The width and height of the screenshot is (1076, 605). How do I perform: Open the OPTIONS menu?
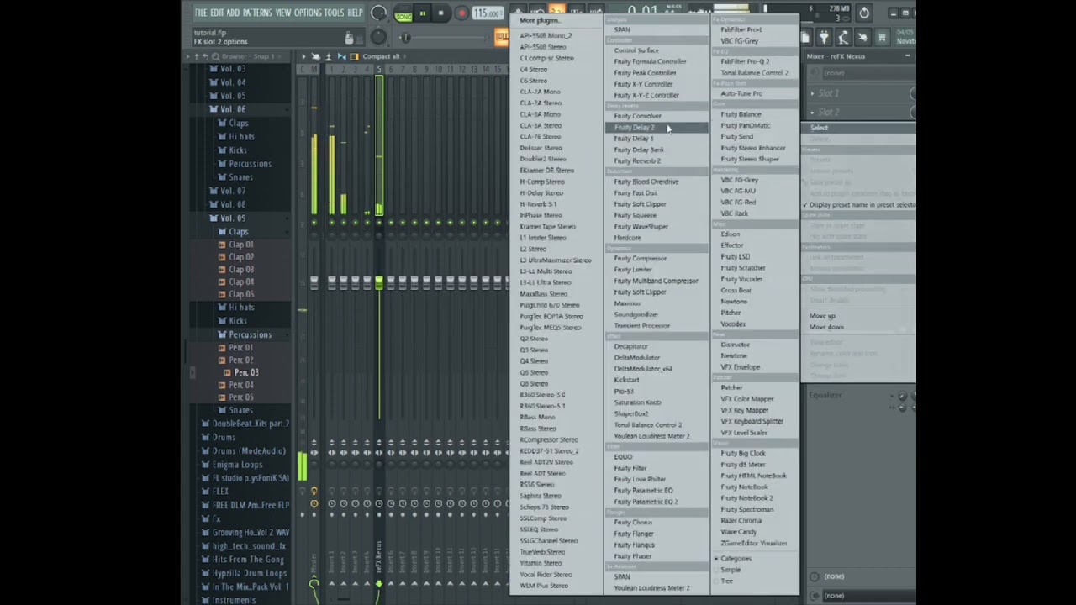[309, 13]
